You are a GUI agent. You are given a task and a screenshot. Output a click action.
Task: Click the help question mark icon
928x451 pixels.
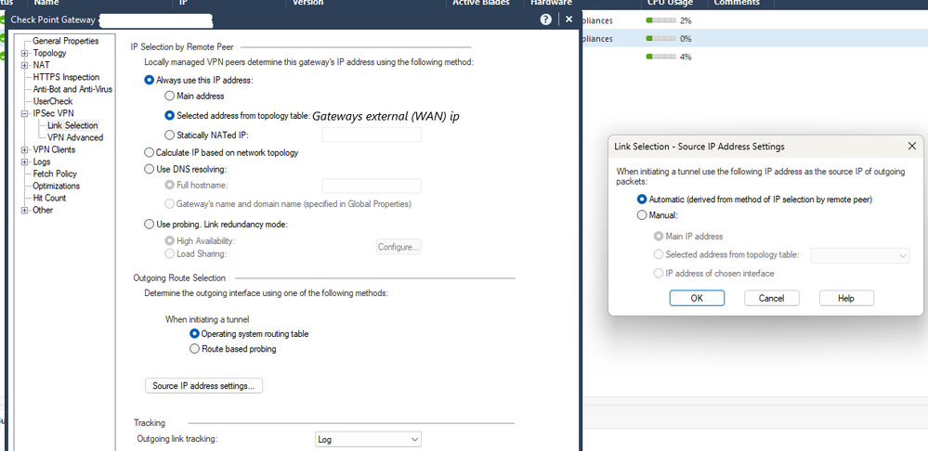click(546, 19)
